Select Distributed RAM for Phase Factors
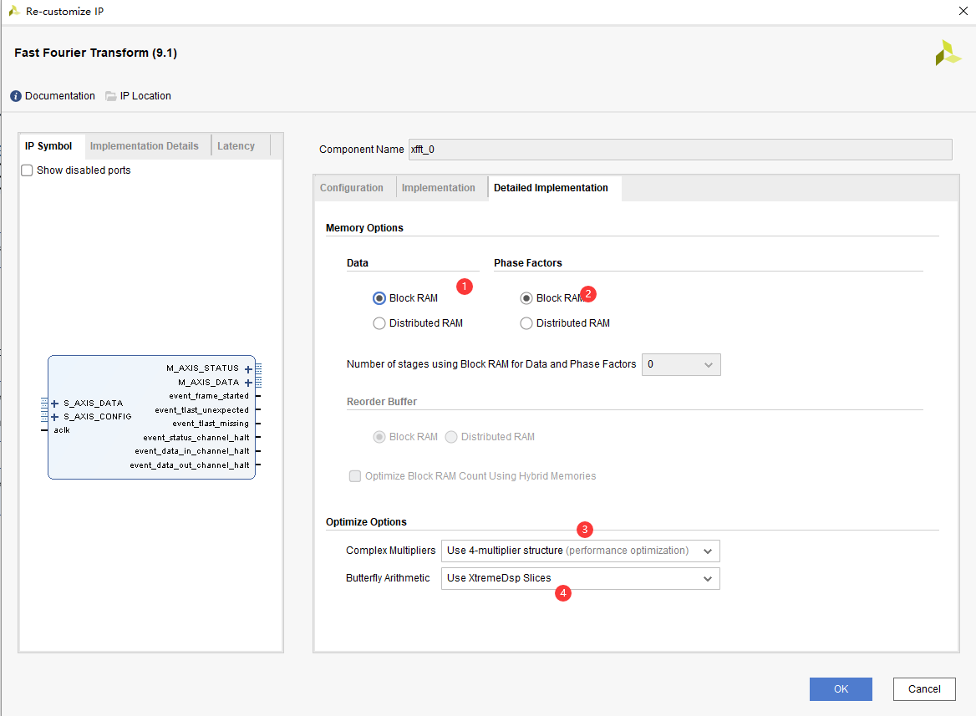Viewport: 976px width, 716px height. (526, 323)
